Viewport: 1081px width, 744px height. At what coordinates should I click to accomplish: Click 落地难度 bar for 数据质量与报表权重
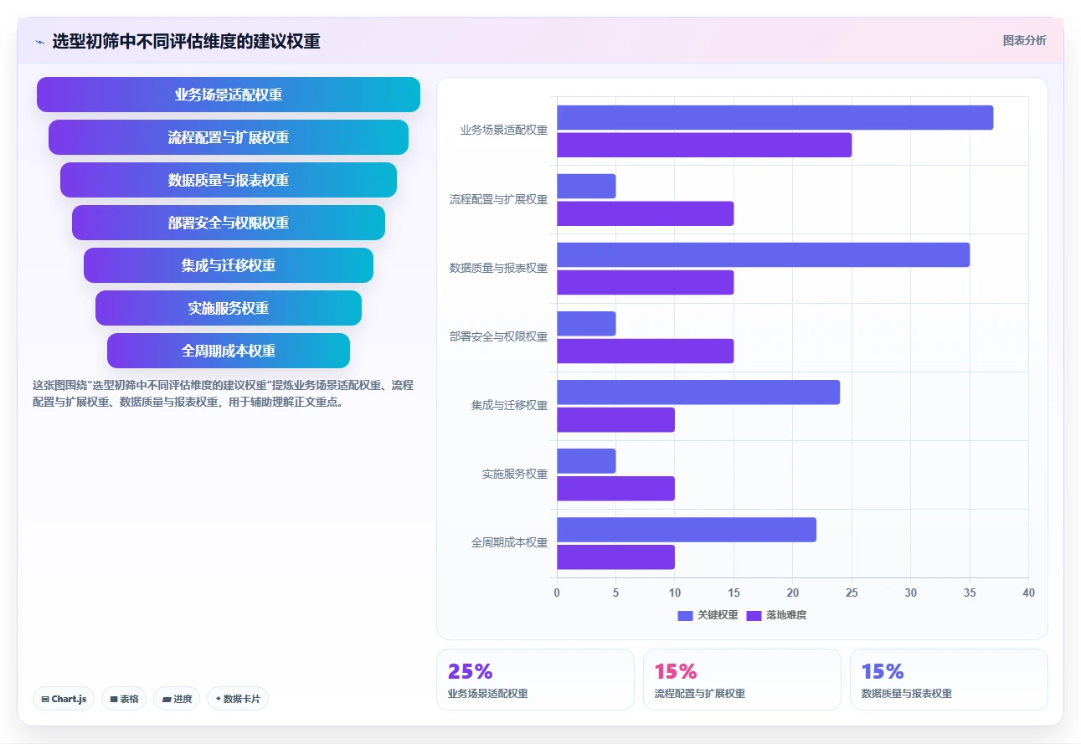click(646, 282)
